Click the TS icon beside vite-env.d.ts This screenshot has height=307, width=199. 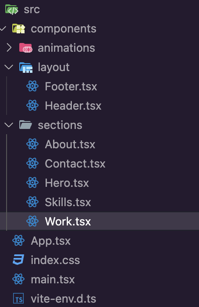(18, 298)
